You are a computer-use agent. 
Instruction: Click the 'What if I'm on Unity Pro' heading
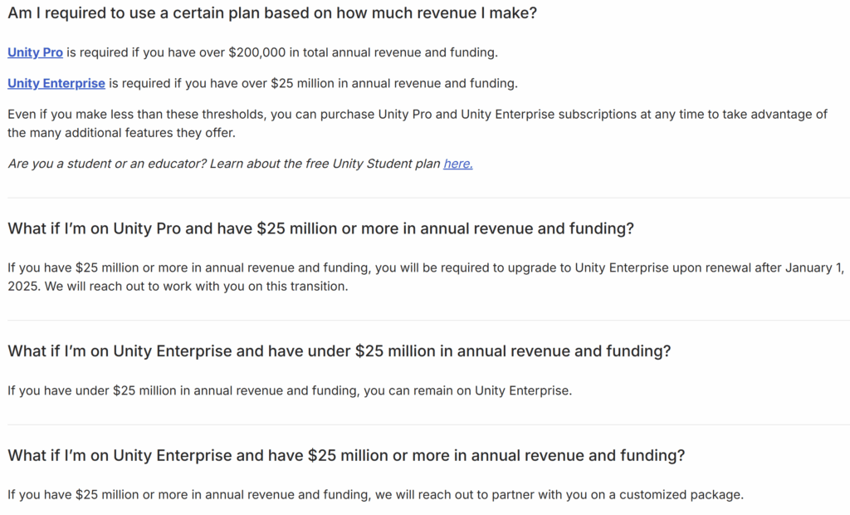[x=320, y=228]
